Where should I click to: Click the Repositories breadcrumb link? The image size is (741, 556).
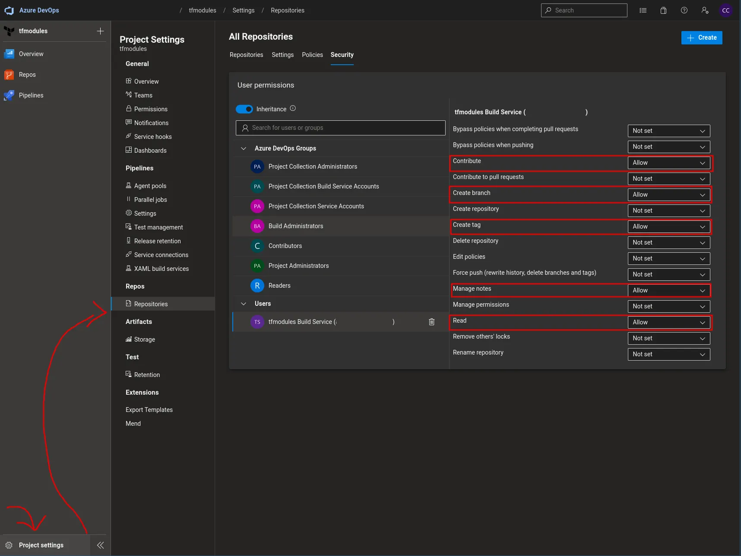point(288,10)
